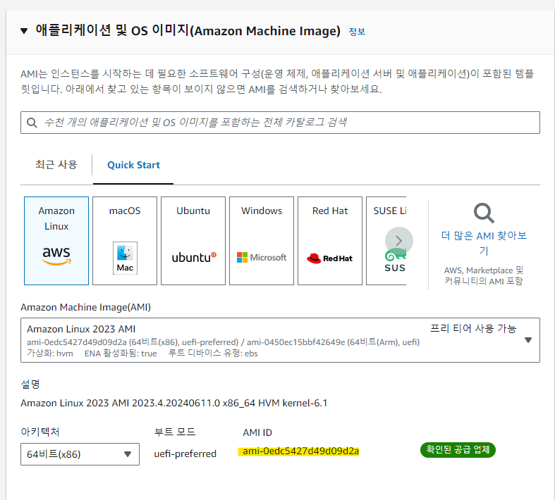This screenshot has height=500, width=555.
Task: Click the uefi-preferred boot mode value
Action: coord(185,454)
